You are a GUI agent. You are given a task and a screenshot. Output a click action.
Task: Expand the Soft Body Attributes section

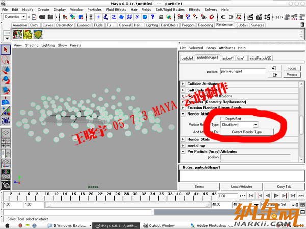tap(183, 90)
